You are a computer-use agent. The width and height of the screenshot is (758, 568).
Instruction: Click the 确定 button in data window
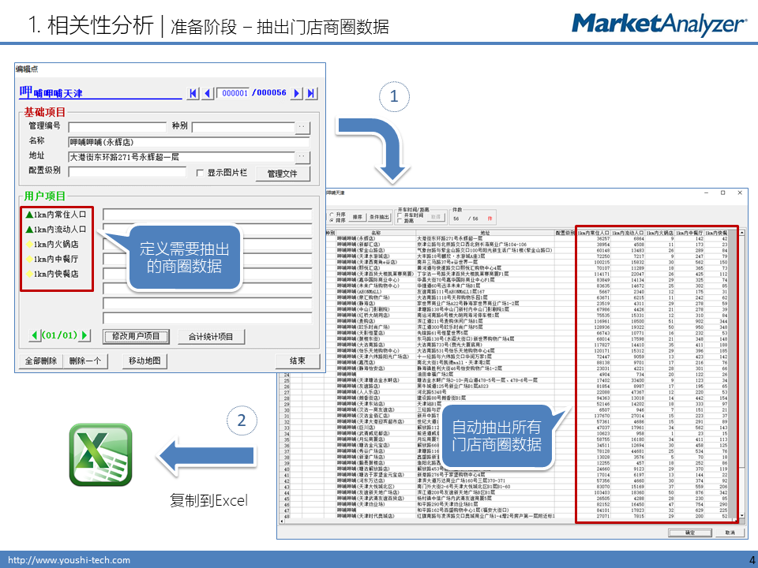click(690, 532)
